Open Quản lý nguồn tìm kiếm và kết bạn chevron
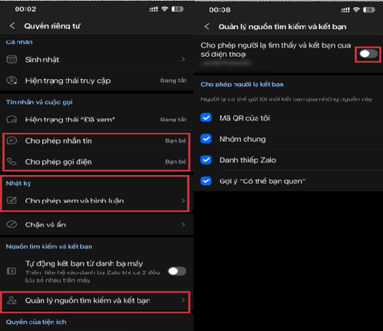 point(183,300)
